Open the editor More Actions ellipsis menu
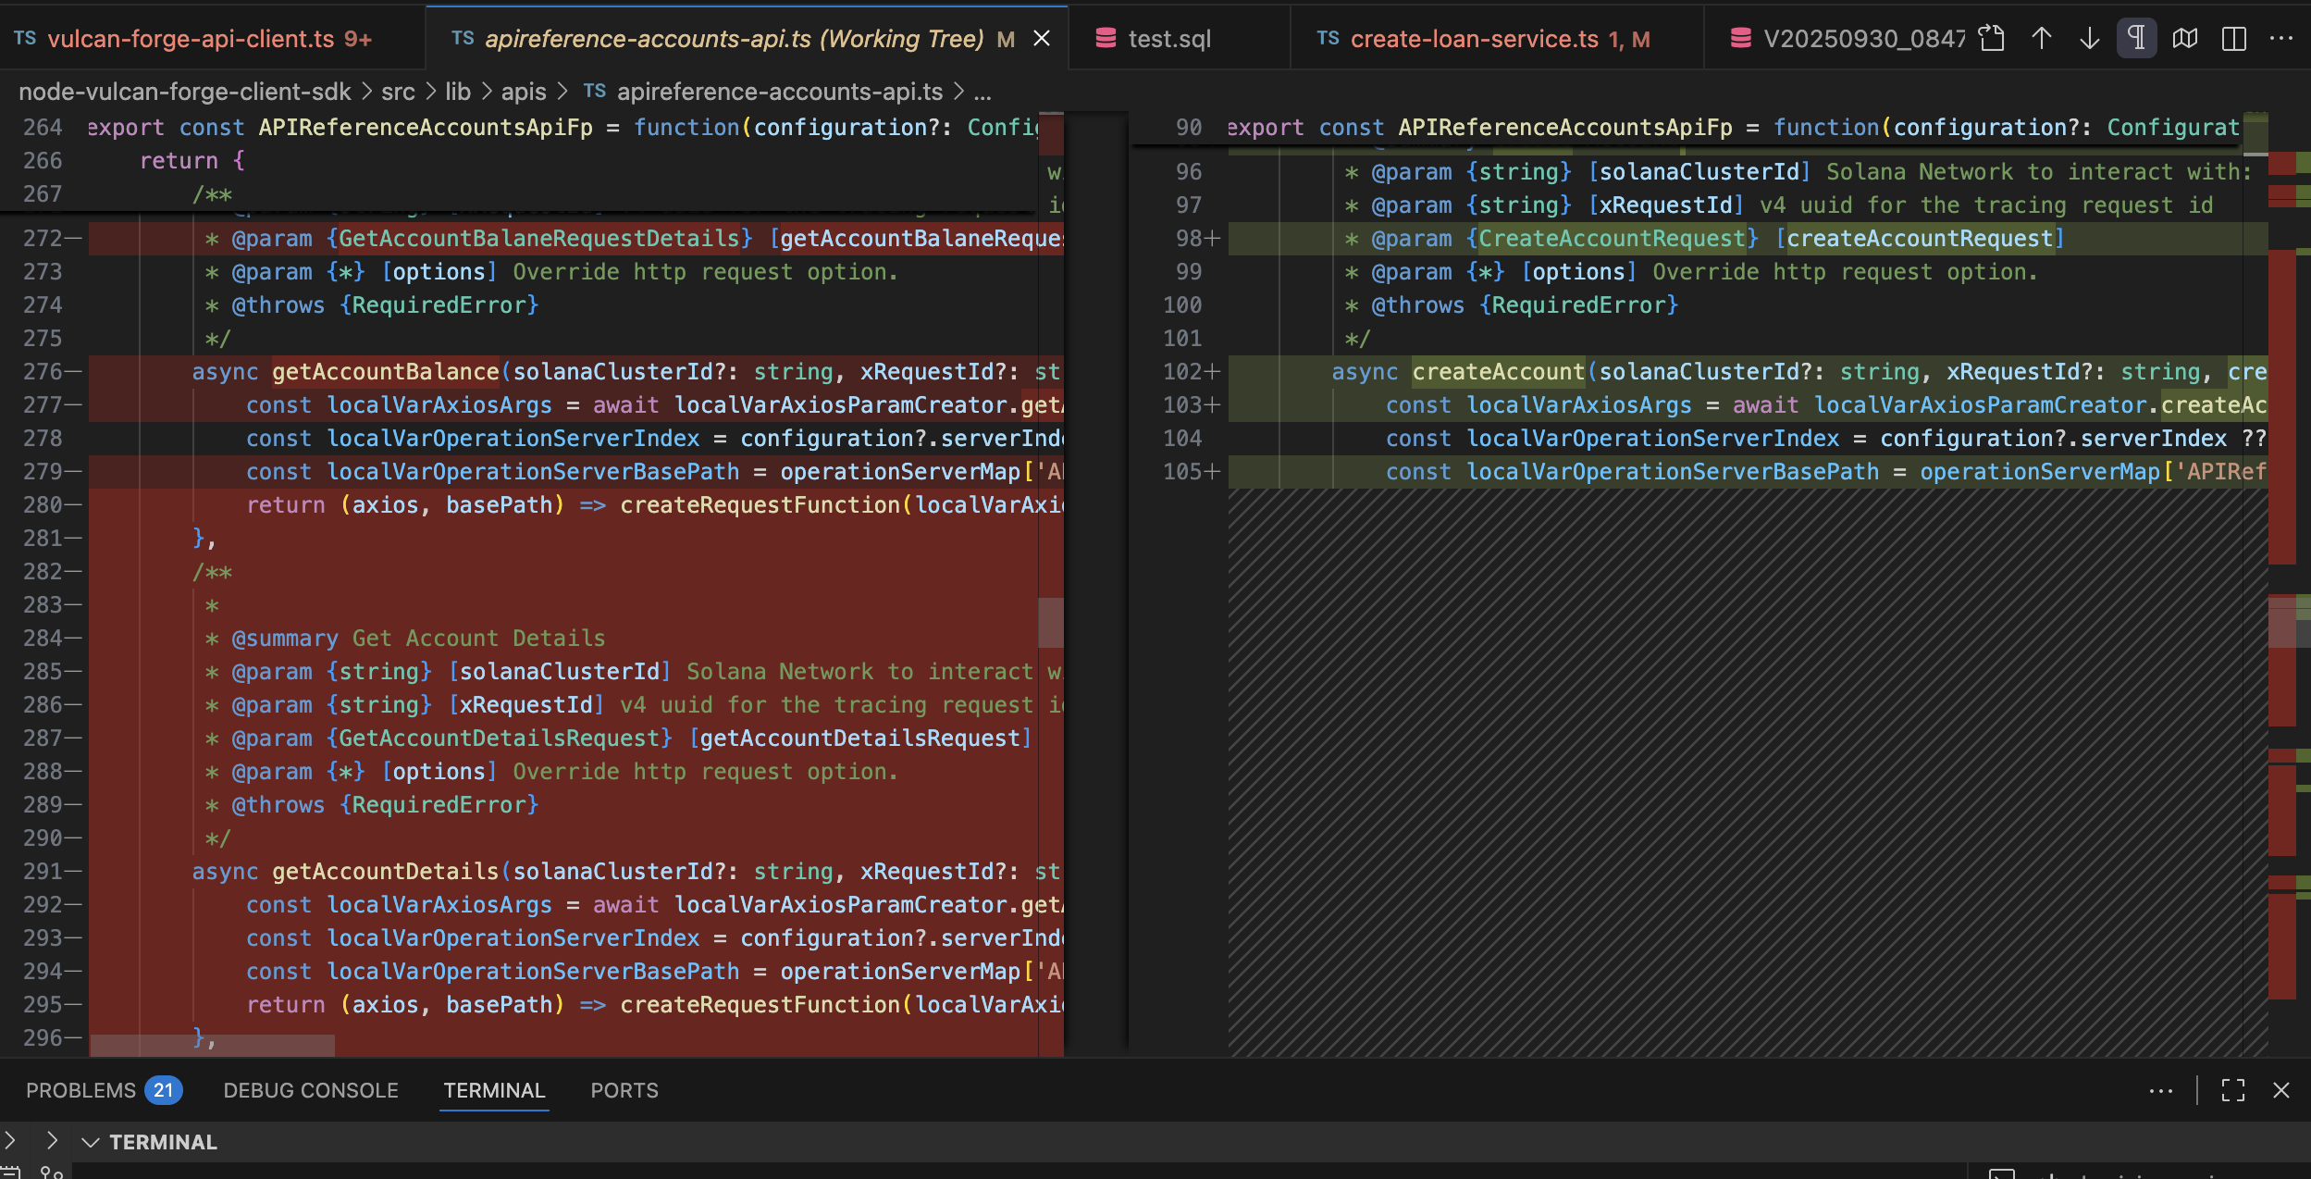Viewport: 2311px width, 1179px height. (x=2281, y=38)
